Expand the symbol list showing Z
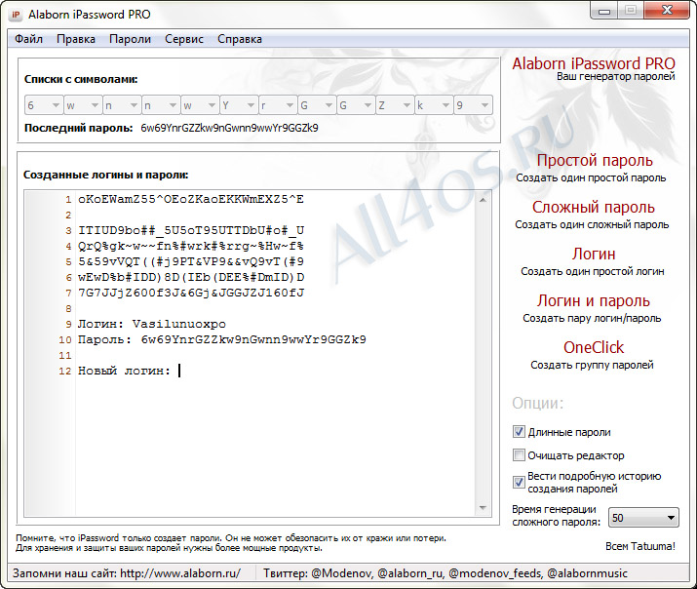Screen dimensions: 697x589 pos(394,105)
